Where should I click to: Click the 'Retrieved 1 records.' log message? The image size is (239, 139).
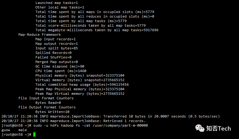(x=124, y=121)
